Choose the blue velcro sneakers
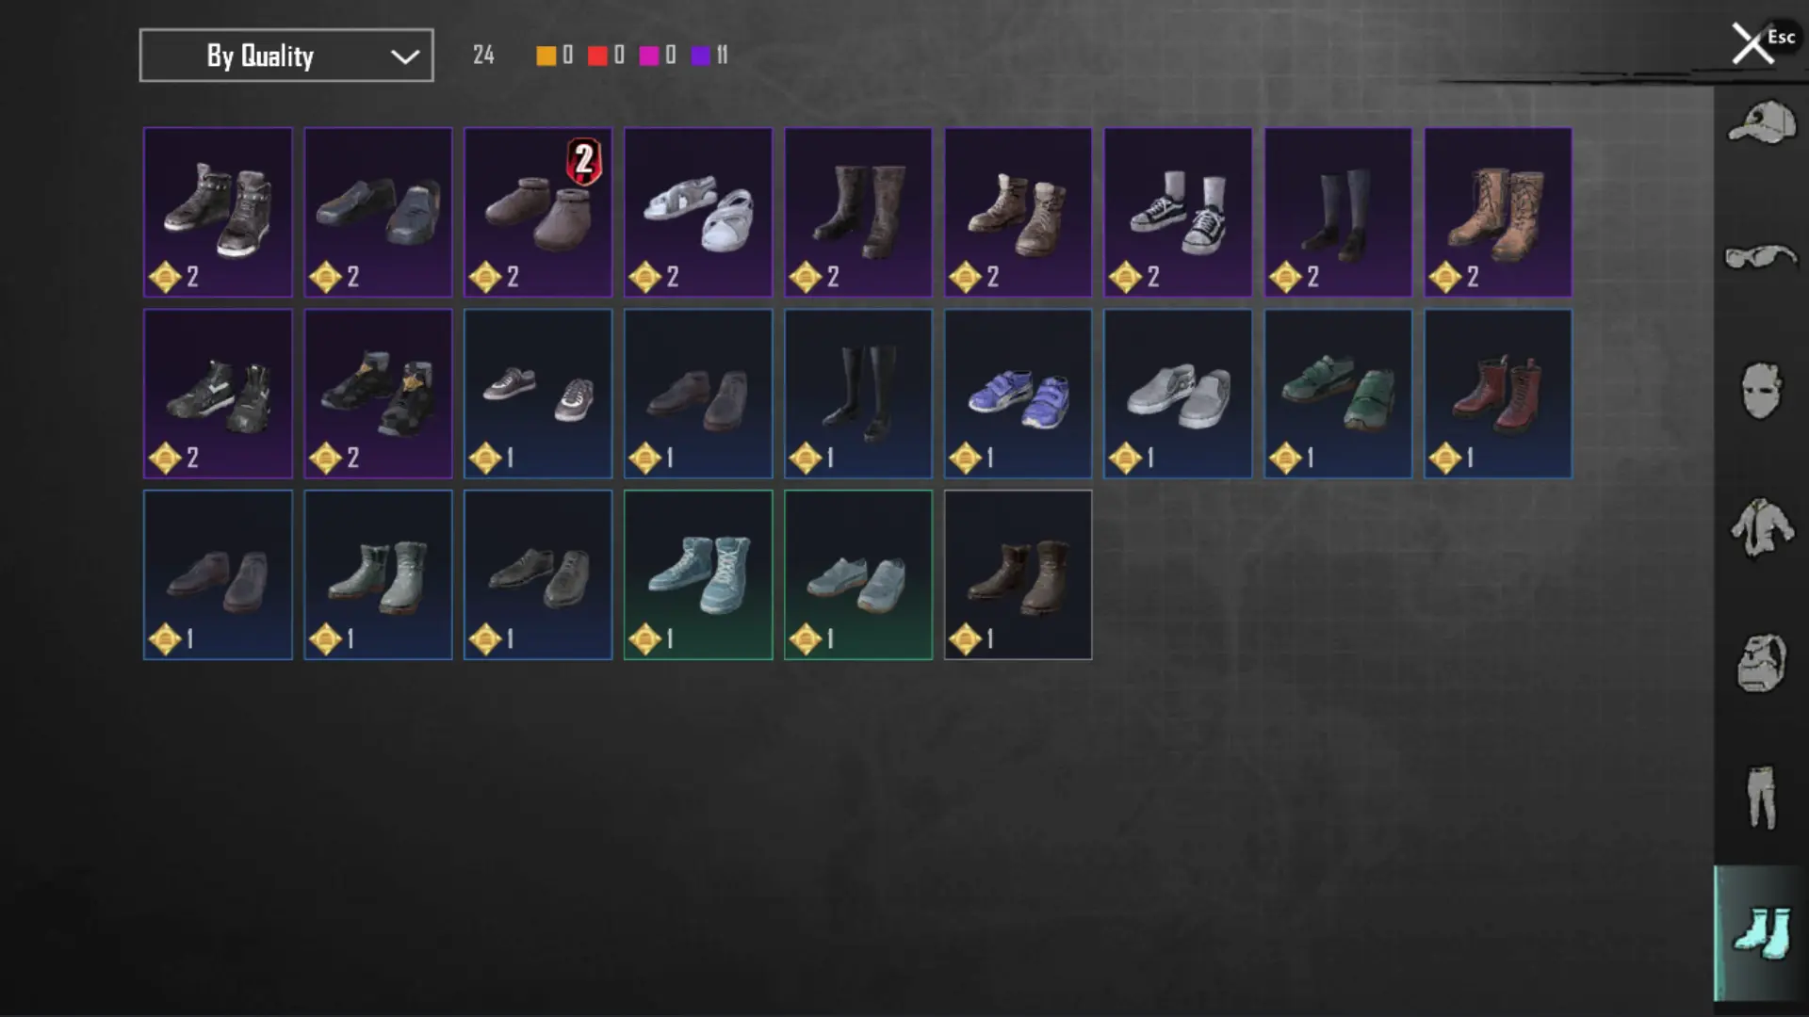 pyautogui.click(x=1019, y=394)
